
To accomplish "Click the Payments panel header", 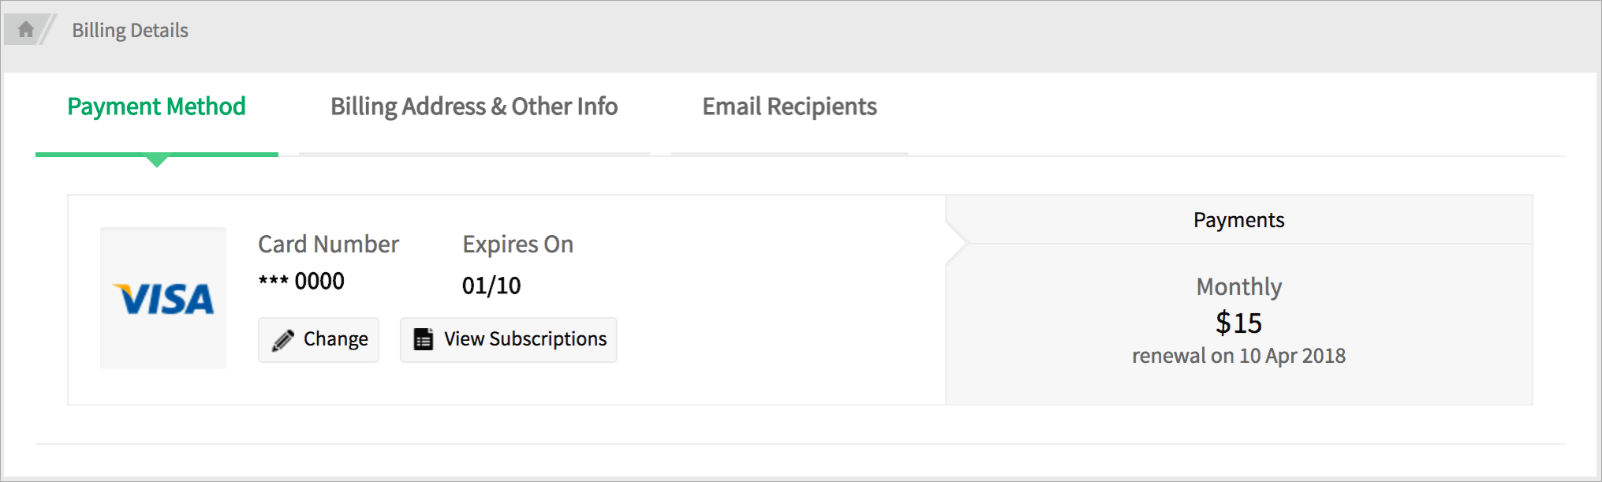I will (x=1238, y=220).
